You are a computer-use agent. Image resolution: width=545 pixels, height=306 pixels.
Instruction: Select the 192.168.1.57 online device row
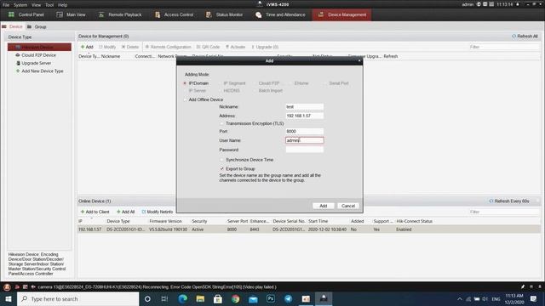pos(308,229)
